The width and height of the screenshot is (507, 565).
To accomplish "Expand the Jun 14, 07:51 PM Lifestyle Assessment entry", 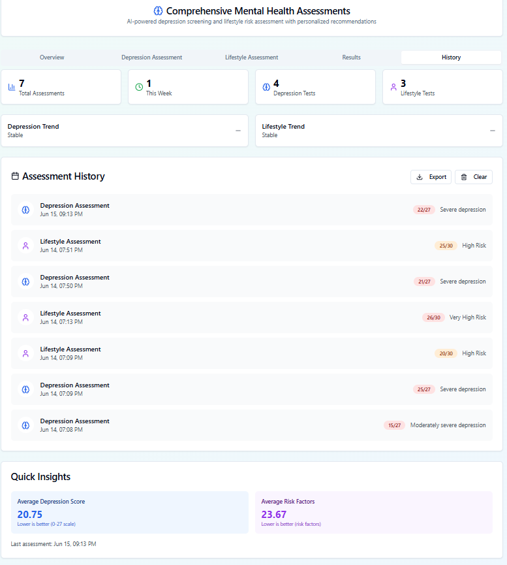I will tap(253, 245).
